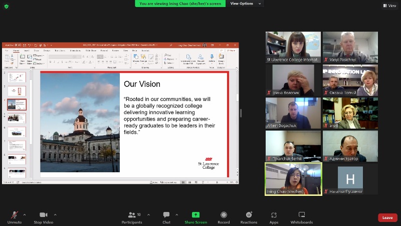The width and height of the screenshot is (401, 226).
Task: Expand the chevron beside the Participants button
Action: pos(148,214)
